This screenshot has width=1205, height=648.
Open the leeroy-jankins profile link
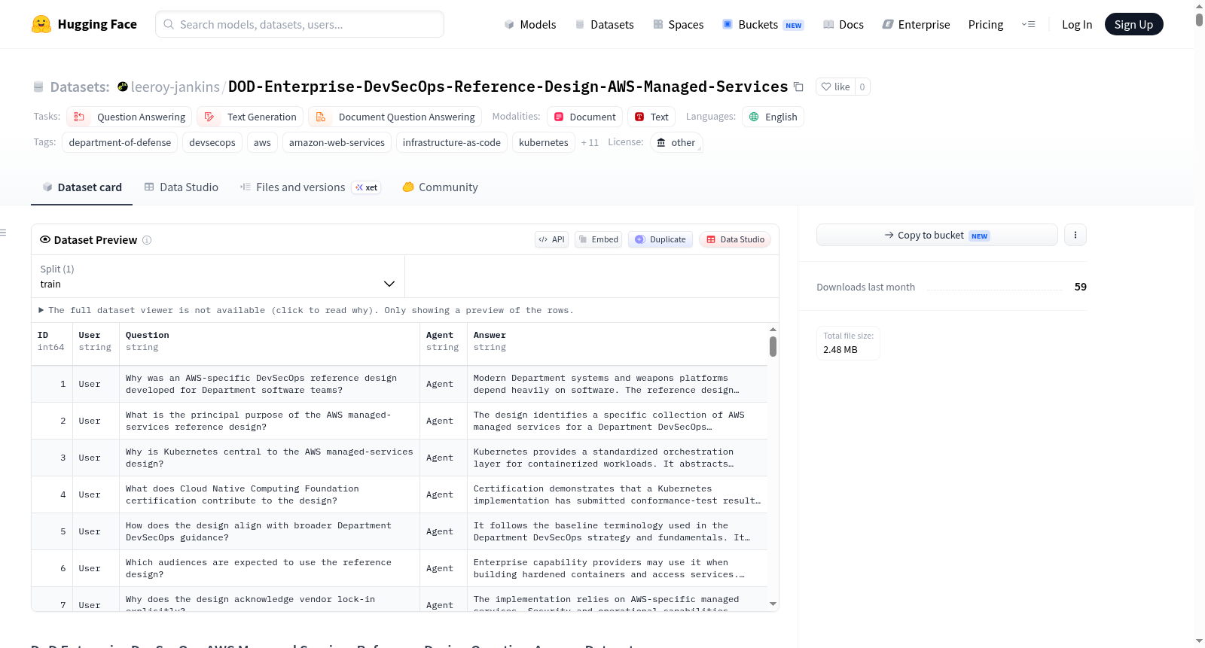tap(175, 87)
